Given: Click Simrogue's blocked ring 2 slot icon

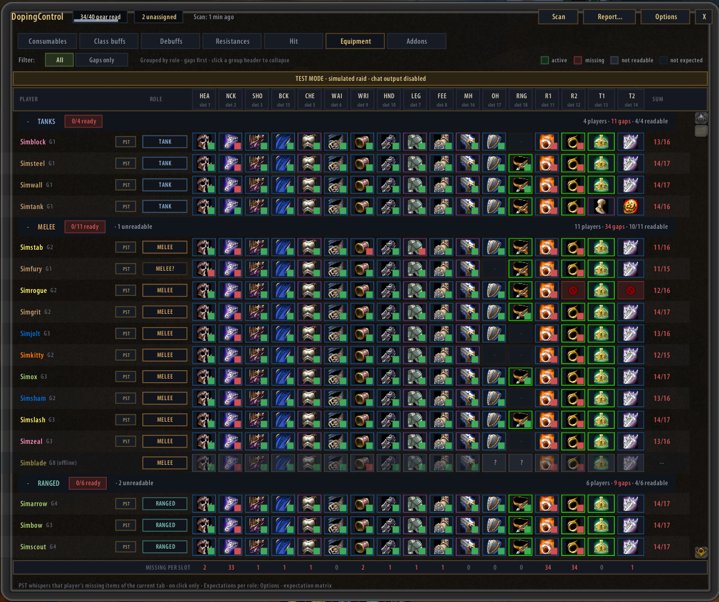Looking at the screenshot, I should point(574,291).
